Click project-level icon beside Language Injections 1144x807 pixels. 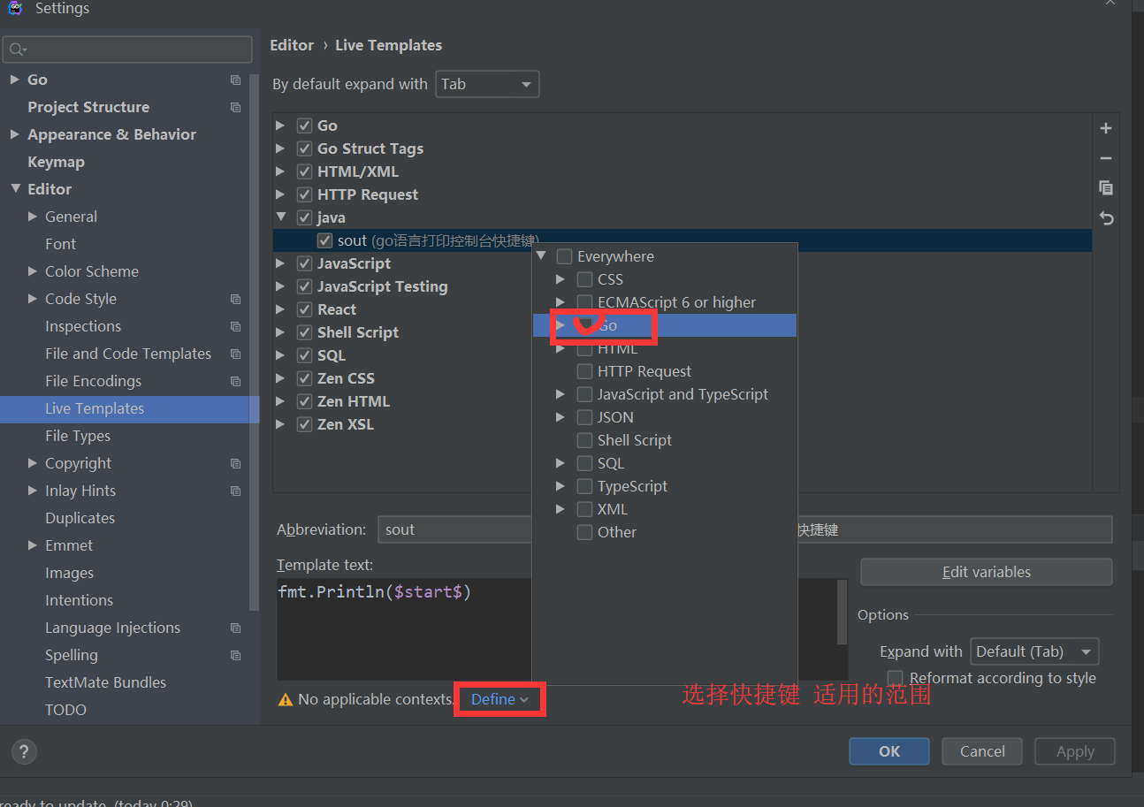(235, 628)
